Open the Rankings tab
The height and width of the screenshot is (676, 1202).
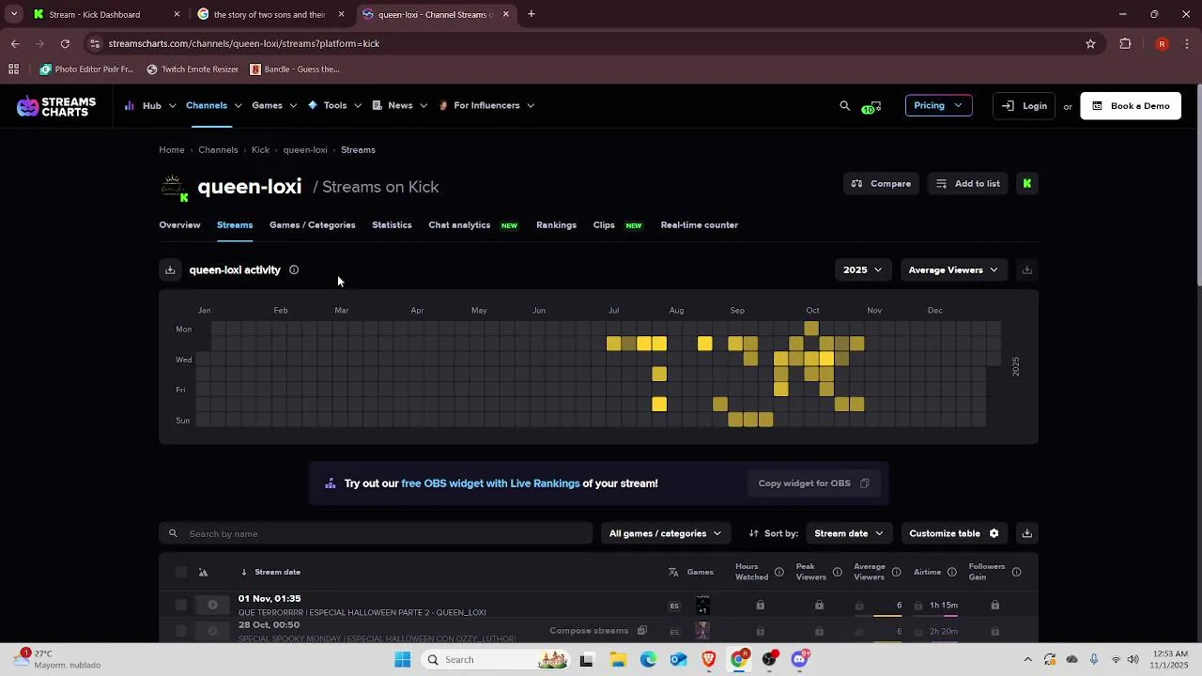pyautogui.click(x=556, y=225)
